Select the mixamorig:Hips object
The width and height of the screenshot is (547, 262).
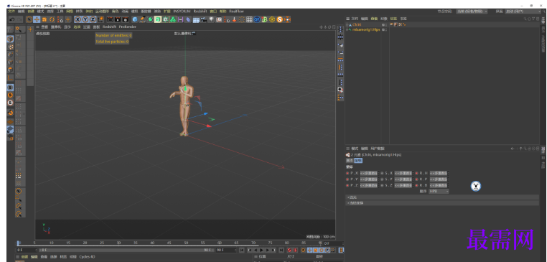coord(366,30)
